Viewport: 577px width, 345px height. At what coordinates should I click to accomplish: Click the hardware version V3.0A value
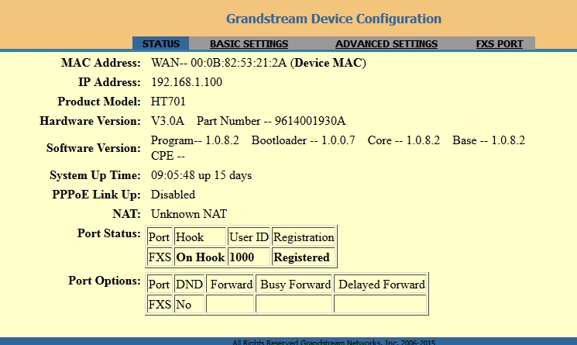tap(167, 121)
